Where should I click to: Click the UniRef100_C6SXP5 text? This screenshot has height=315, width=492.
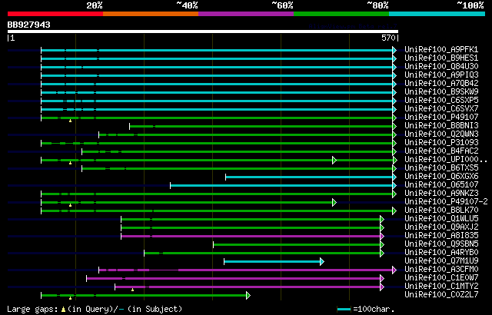[x=441, y=101]
